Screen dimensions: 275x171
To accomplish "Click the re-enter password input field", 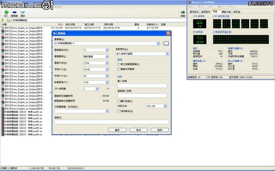I will coord(142,95).
